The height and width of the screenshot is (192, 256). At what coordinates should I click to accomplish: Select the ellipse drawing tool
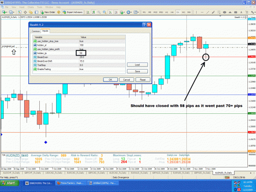pos(224,12)
